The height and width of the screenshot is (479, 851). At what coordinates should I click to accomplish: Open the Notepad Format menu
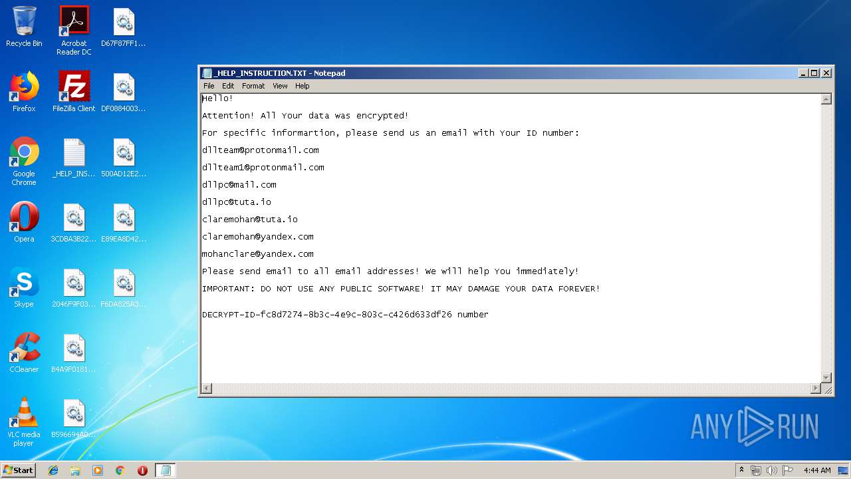(x=253, y=86)
